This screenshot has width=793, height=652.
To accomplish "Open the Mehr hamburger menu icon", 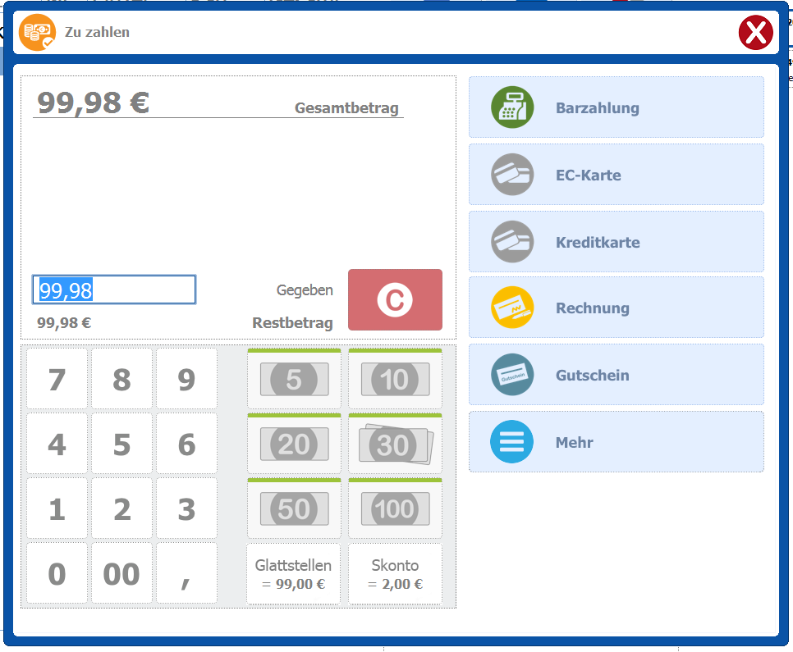I will (x=512, y=442).
